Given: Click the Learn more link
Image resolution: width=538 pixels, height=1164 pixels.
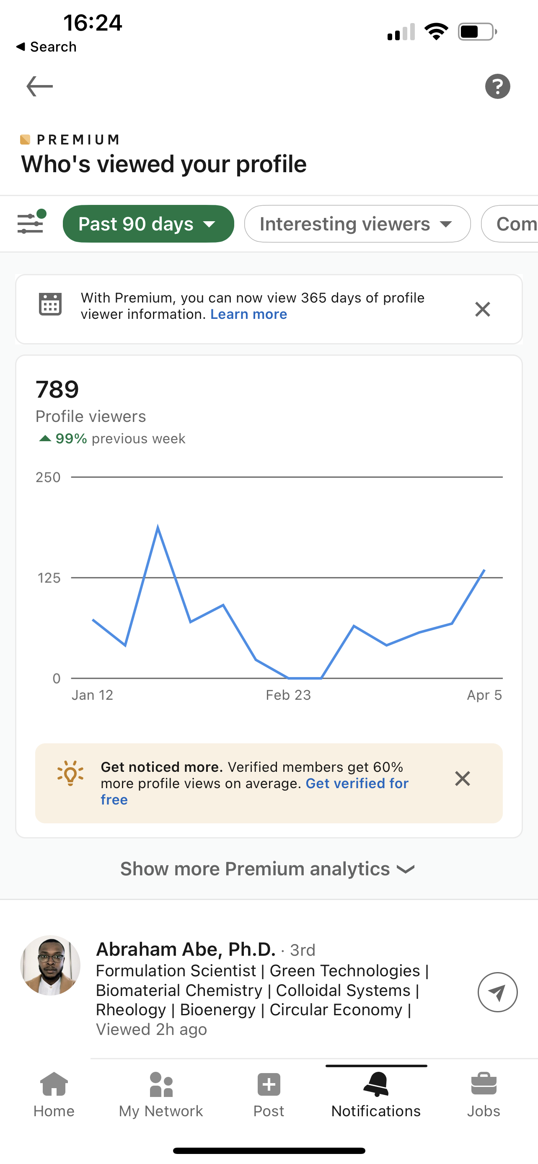Looking at the screenshot, I should coord(248,315).
